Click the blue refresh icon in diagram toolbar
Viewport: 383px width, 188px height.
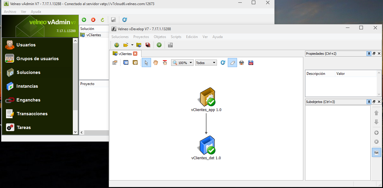[x=223, y=63]
